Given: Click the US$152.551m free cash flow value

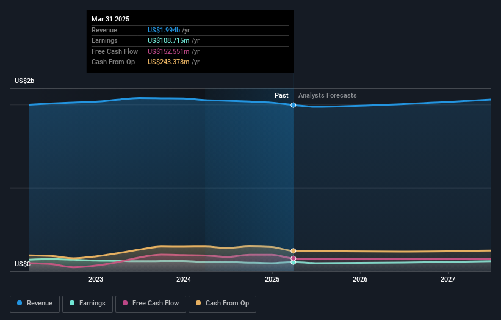Looking at the screenshot, I should [x=168, y=51].
